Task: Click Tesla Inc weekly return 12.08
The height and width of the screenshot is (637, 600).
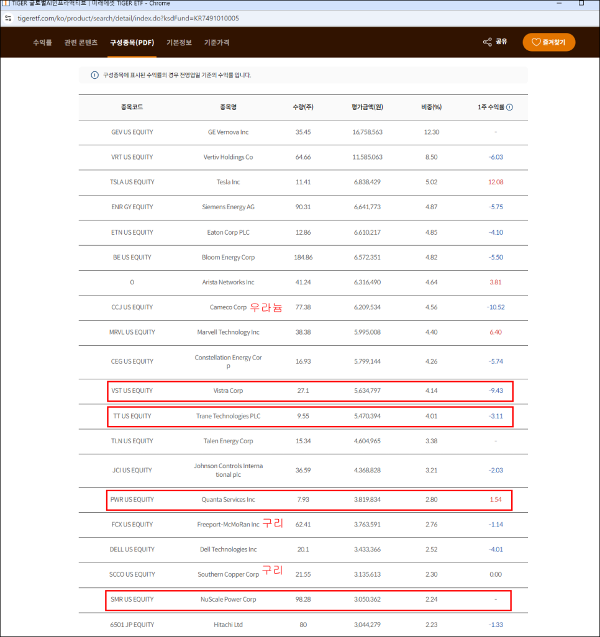Action: point(496,182)
